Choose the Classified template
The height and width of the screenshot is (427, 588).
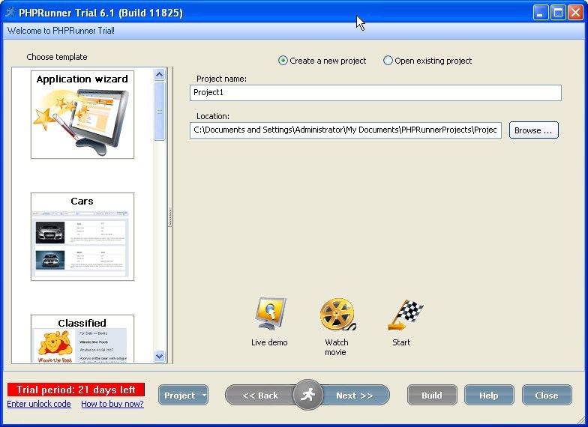click(82, 339)
